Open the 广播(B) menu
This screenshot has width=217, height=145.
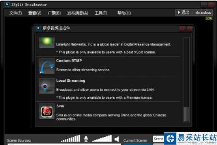pyautogui.click(x=54, y=13)
